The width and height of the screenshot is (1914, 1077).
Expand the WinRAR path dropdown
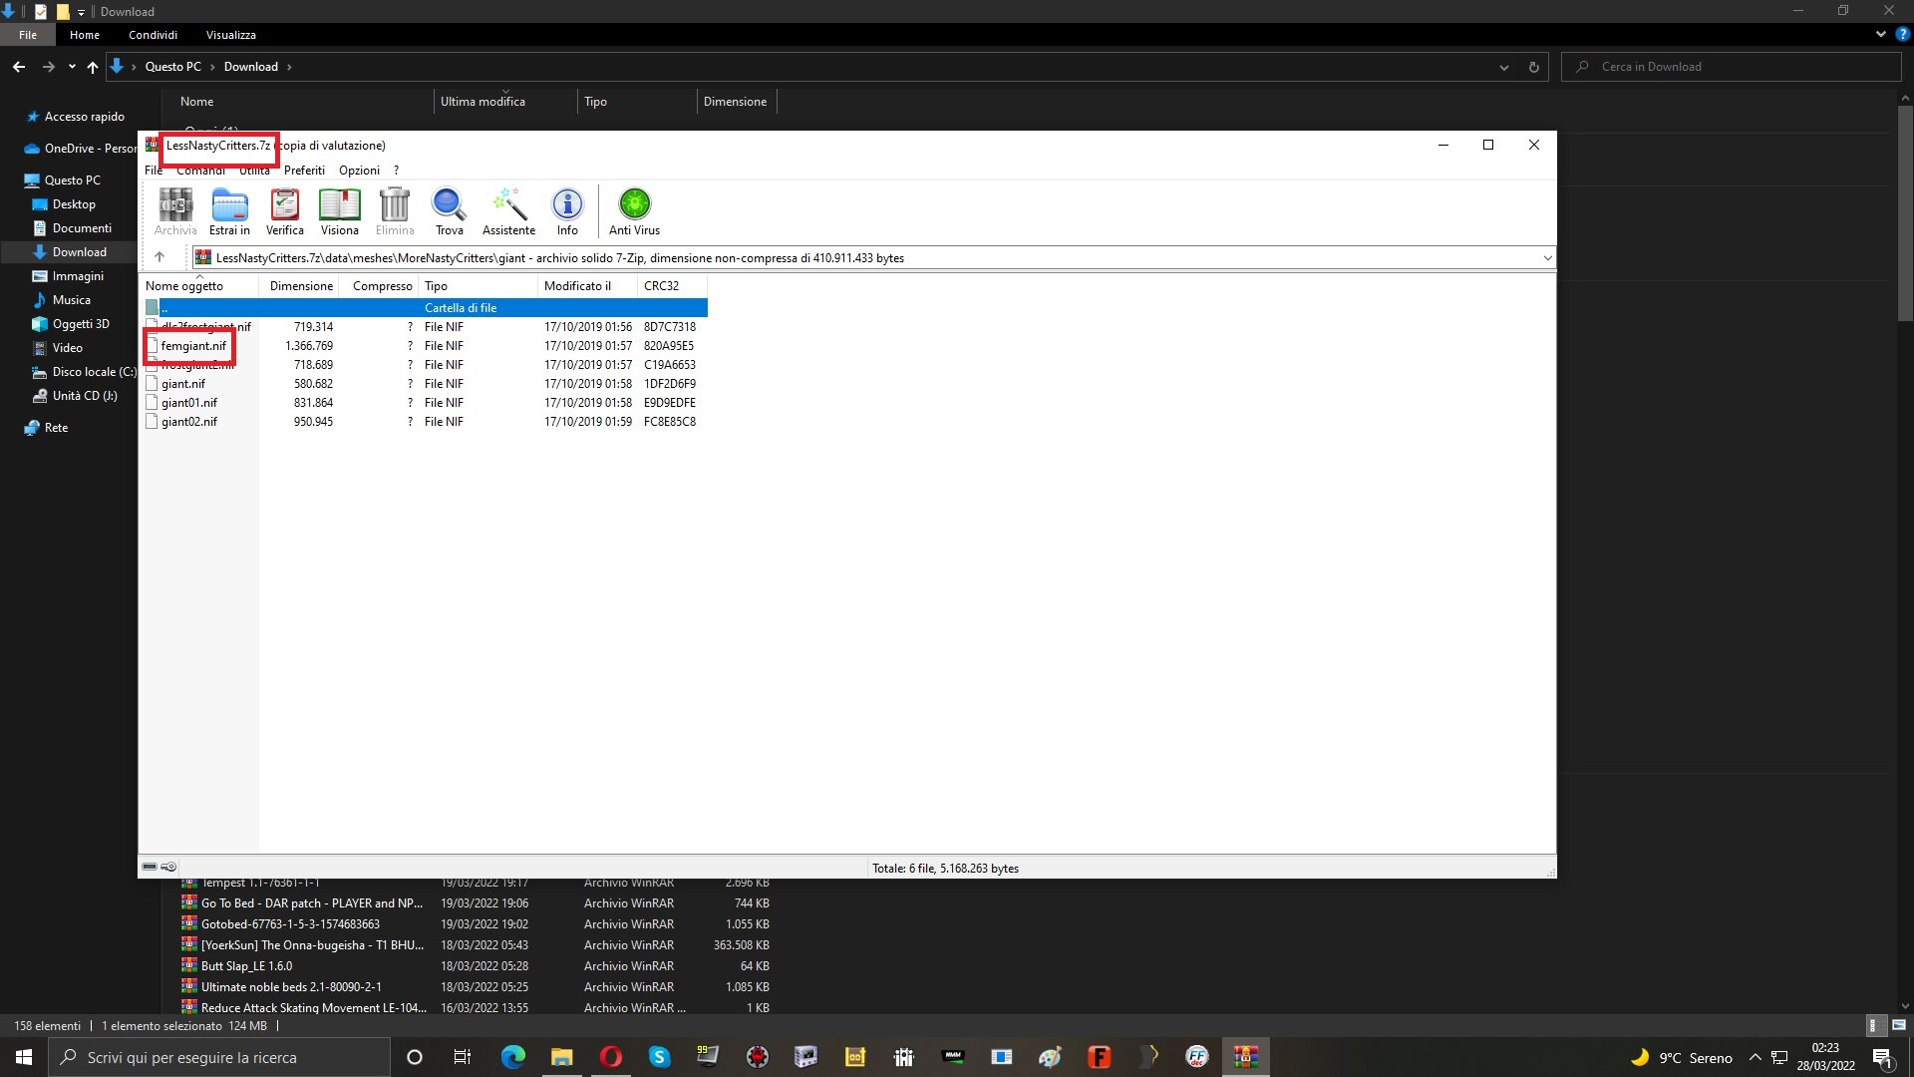1547,257
